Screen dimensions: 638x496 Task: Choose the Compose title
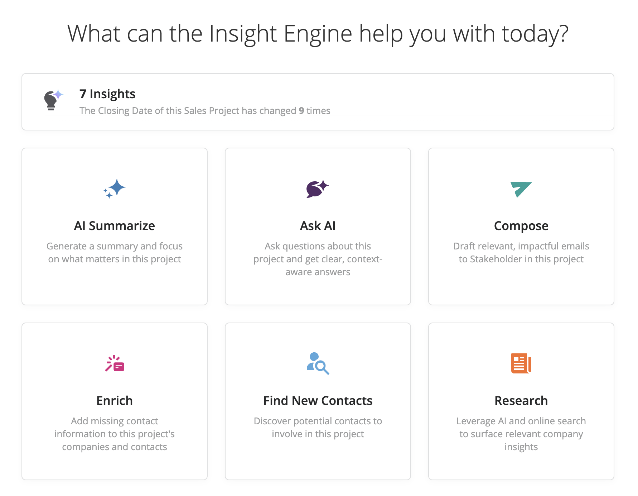coord(521,226)
